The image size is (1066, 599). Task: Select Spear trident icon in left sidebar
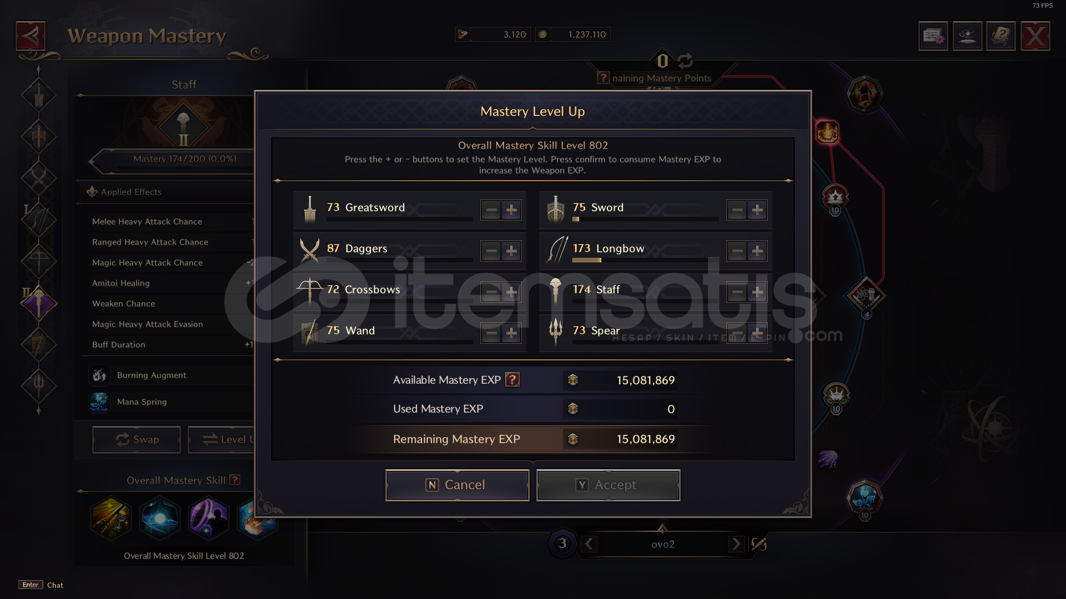pos(39,384)
